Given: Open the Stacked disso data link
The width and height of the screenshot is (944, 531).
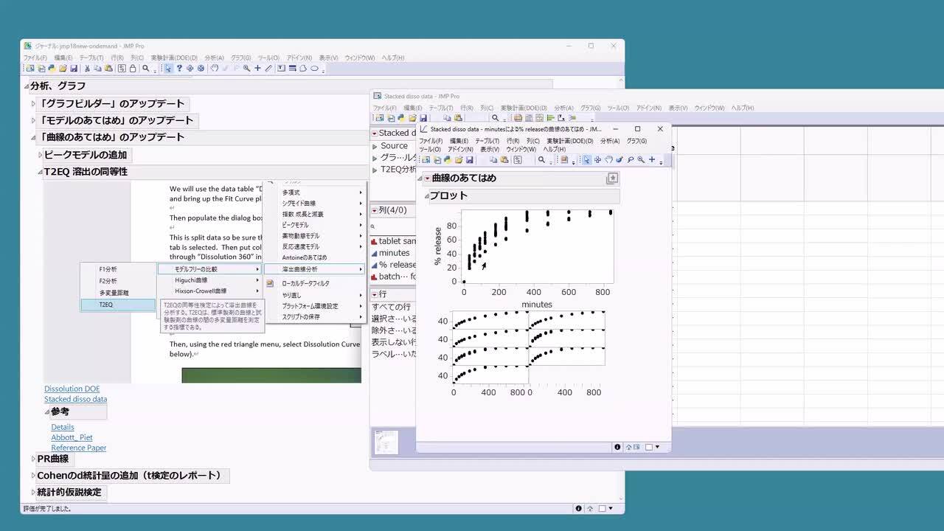Looking at the screenshot, I should pos(75,399).
